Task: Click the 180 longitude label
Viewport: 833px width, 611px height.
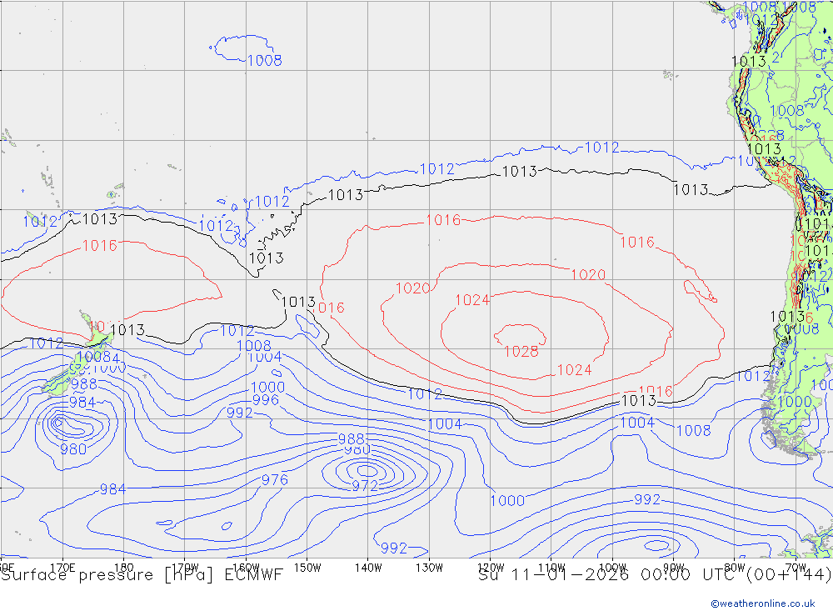Action: coord(124,568)
